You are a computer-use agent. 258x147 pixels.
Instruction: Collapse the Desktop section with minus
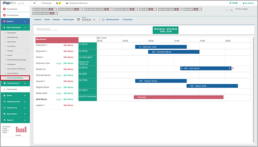coord(25,21)
